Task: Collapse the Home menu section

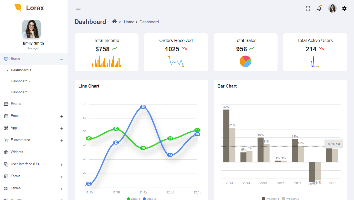Action: (61, 60)
